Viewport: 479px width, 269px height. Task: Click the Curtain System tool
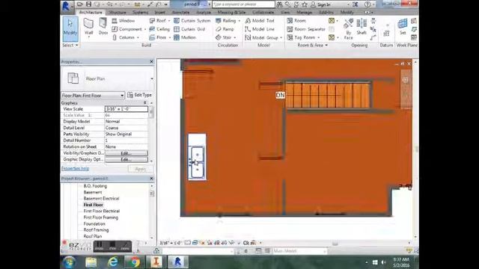[x=192, y=21]
